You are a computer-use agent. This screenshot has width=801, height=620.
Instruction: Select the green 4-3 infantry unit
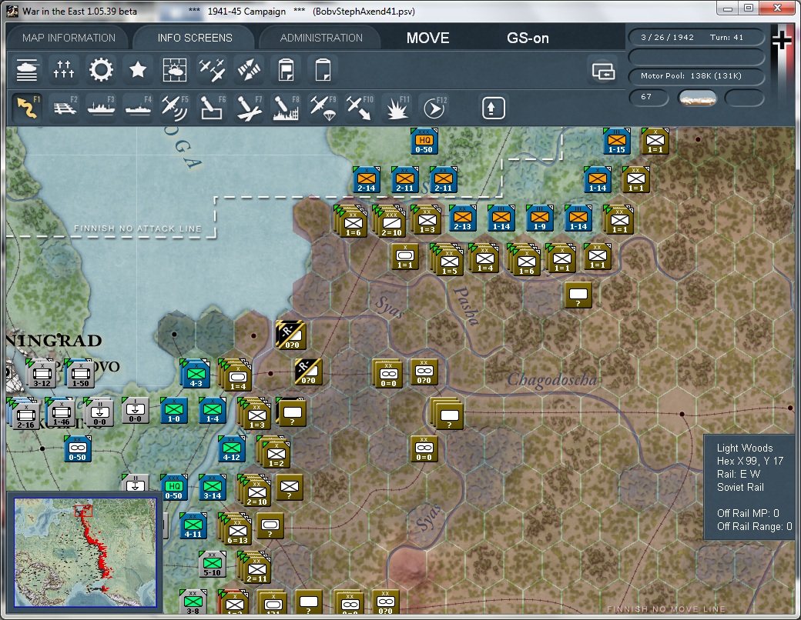click(x=196, y=374)
